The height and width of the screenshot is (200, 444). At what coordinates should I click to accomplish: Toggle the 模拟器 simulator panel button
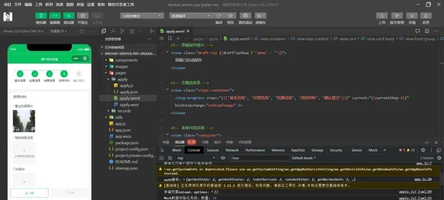41,16
